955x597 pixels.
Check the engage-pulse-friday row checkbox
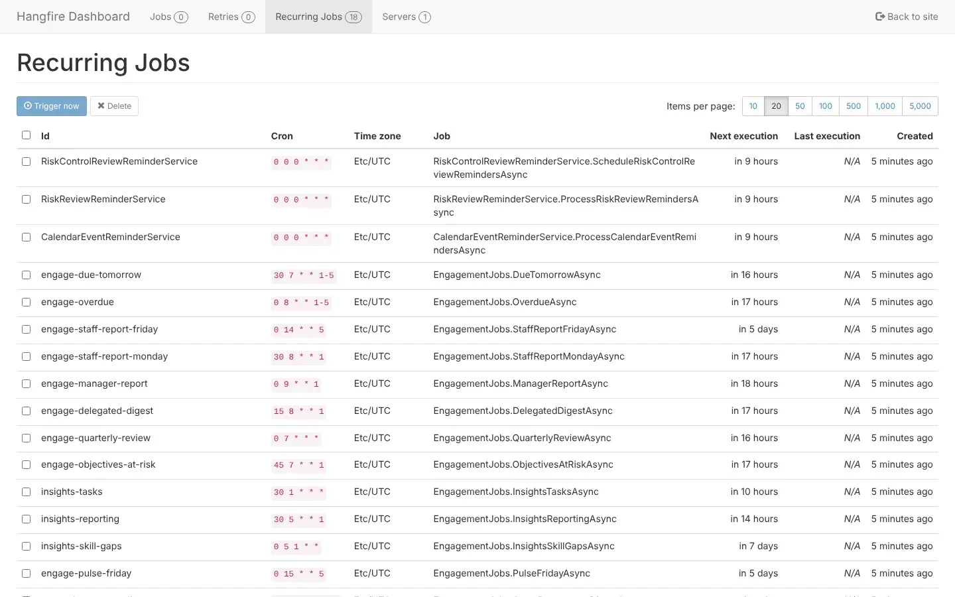(x=27, y=573)
